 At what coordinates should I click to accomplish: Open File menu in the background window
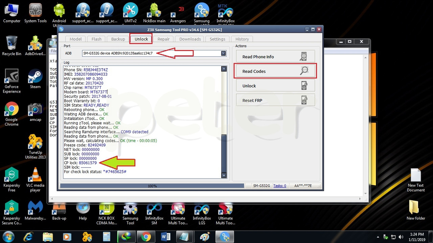point(53,51)
